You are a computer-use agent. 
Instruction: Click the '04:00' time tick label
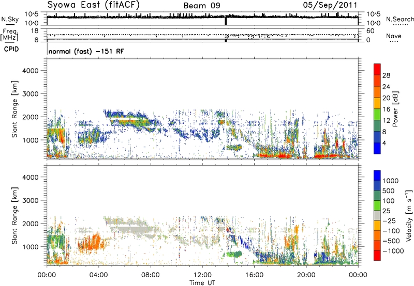(x=98, y=275)
